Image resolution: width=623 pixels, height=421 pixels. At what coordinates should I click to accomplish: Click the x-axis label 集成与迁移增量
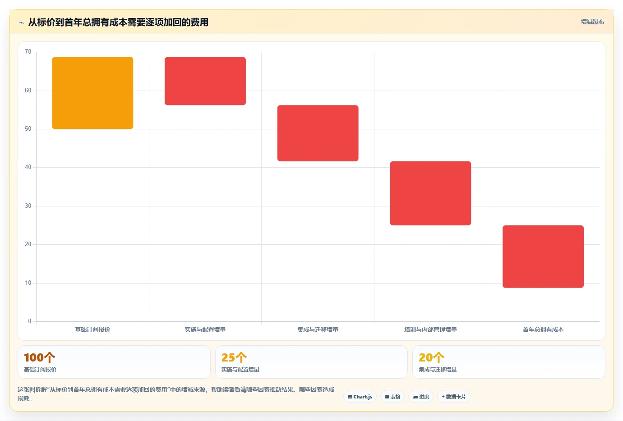click(x=318, y=329)
